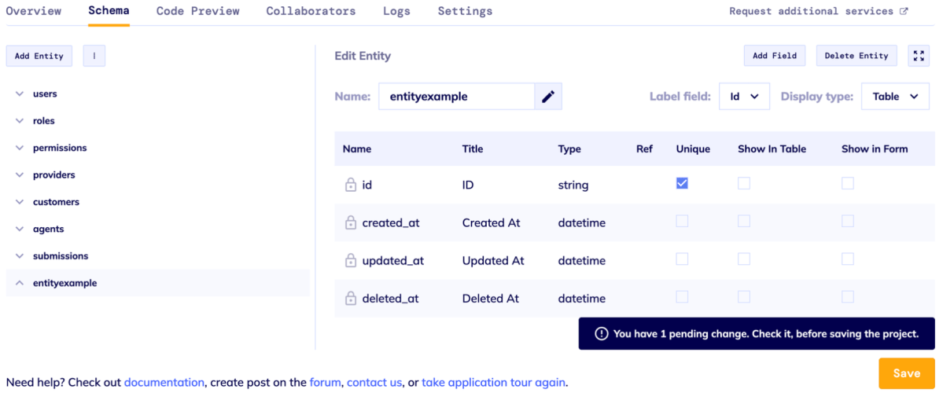
Task: Click the lock icon next to id field
Action: 351,185
